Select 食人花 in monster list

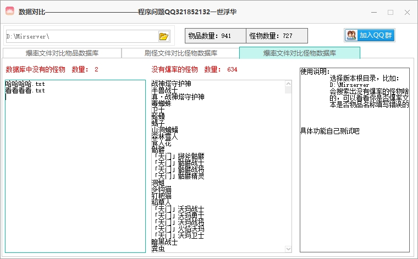(162, 143)
